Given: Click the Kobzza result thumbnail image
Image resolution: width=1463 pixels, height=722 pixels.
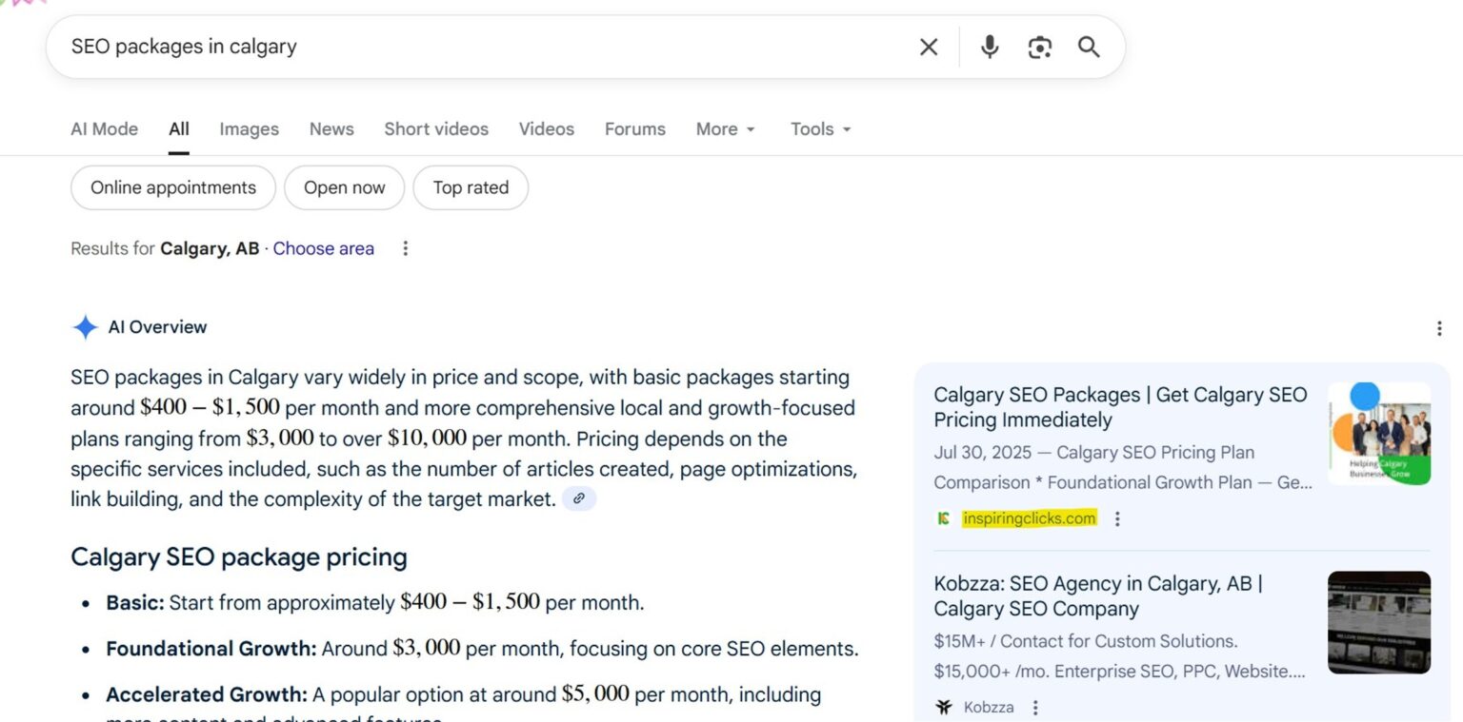Looking at the screenshot, I should coord(1378,622).
